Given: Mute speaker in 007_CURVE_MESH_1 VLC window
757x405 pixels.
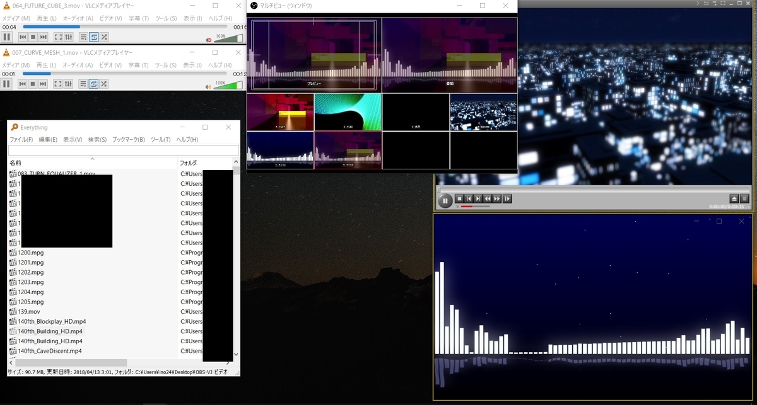Looking at the screenshot, I should pyautogui.click(x=209, y=86).
